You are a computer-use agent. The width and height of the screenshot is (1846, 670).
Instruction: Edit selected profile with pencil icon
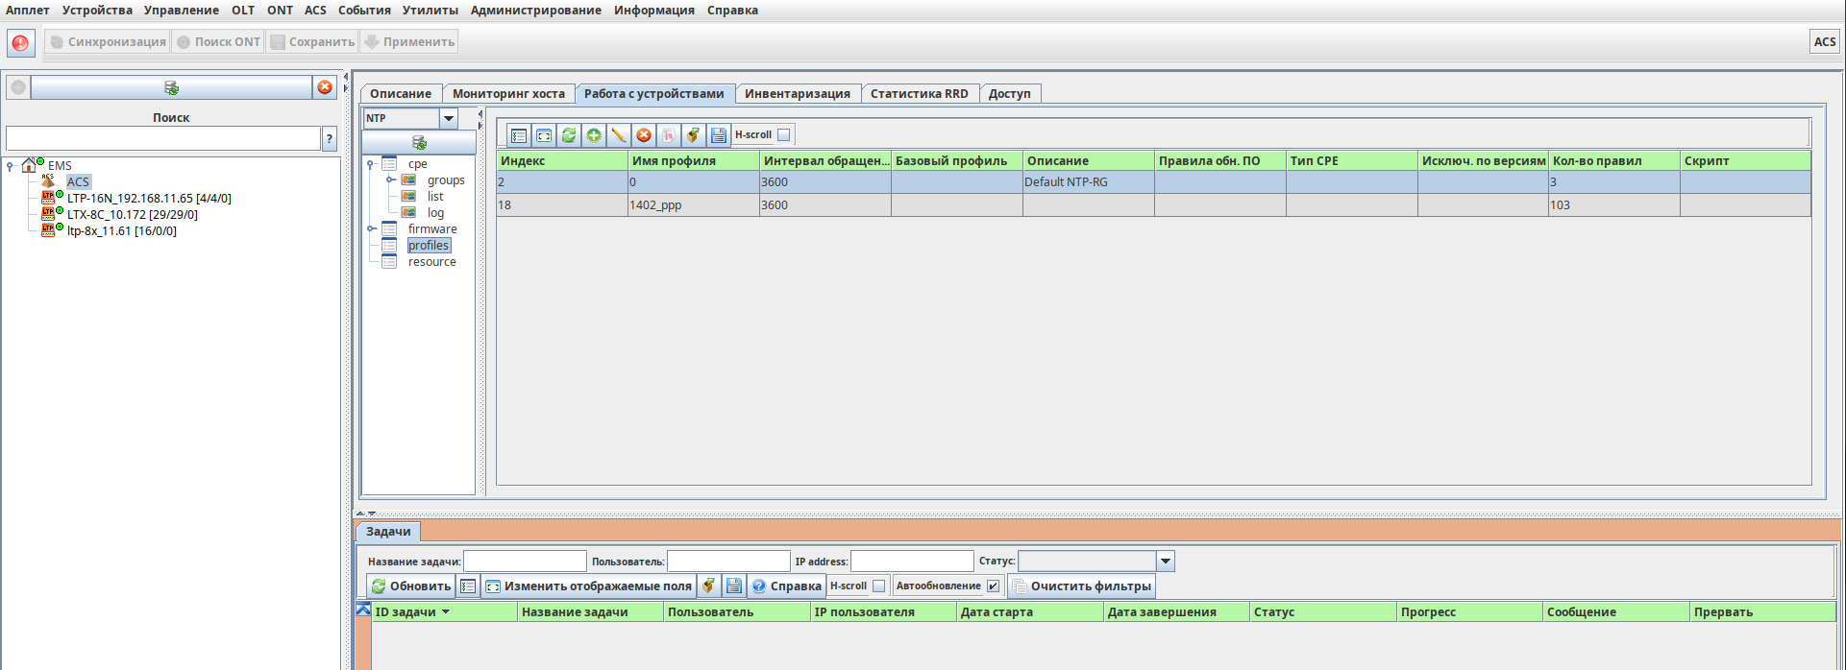[619, 135]
